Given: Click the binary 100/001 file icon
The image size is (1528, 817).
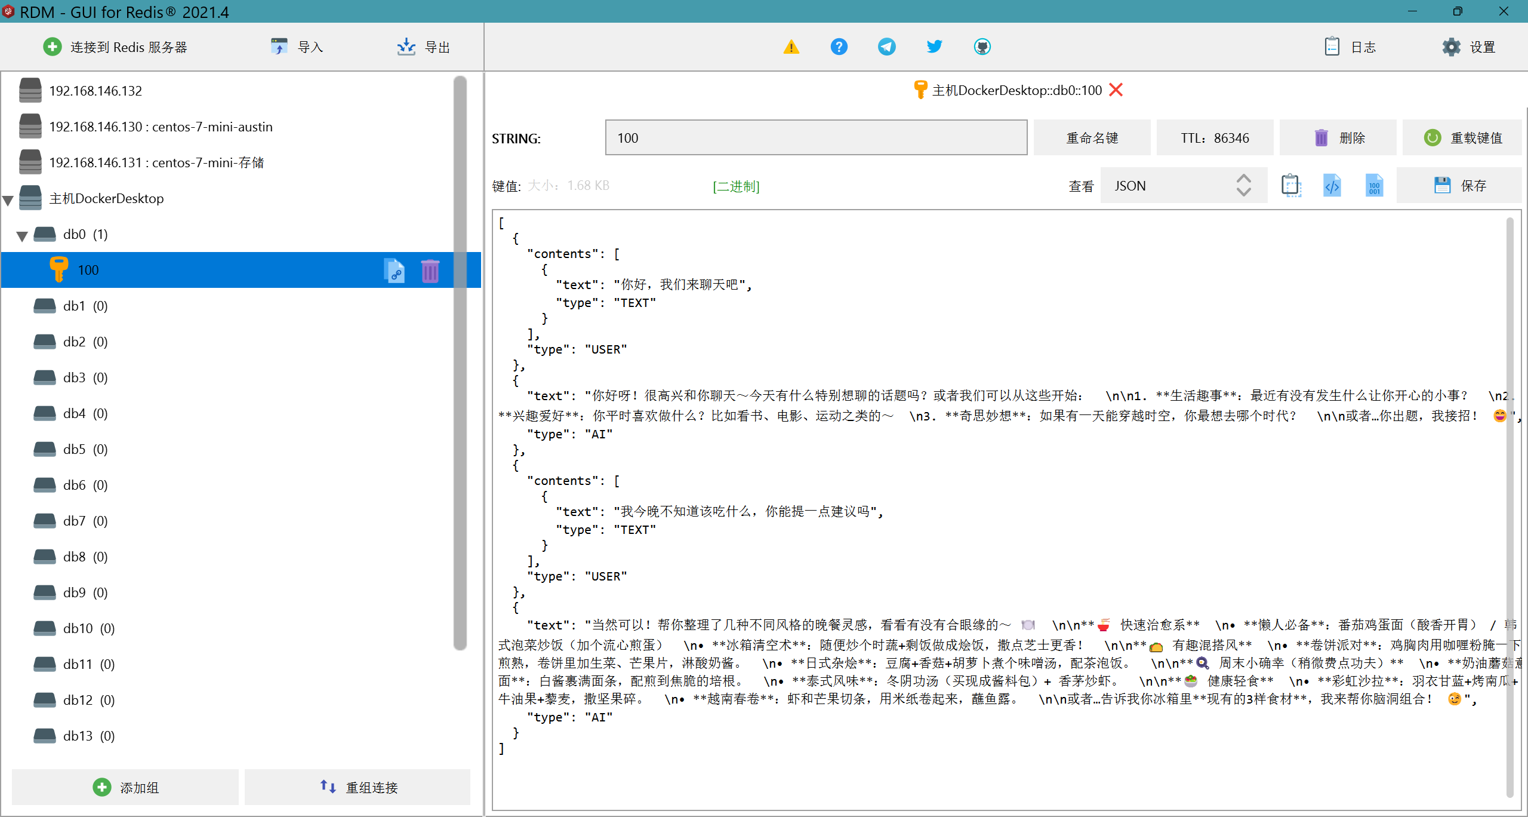Looking at the screenshot, I should (x=1374, y=186).
